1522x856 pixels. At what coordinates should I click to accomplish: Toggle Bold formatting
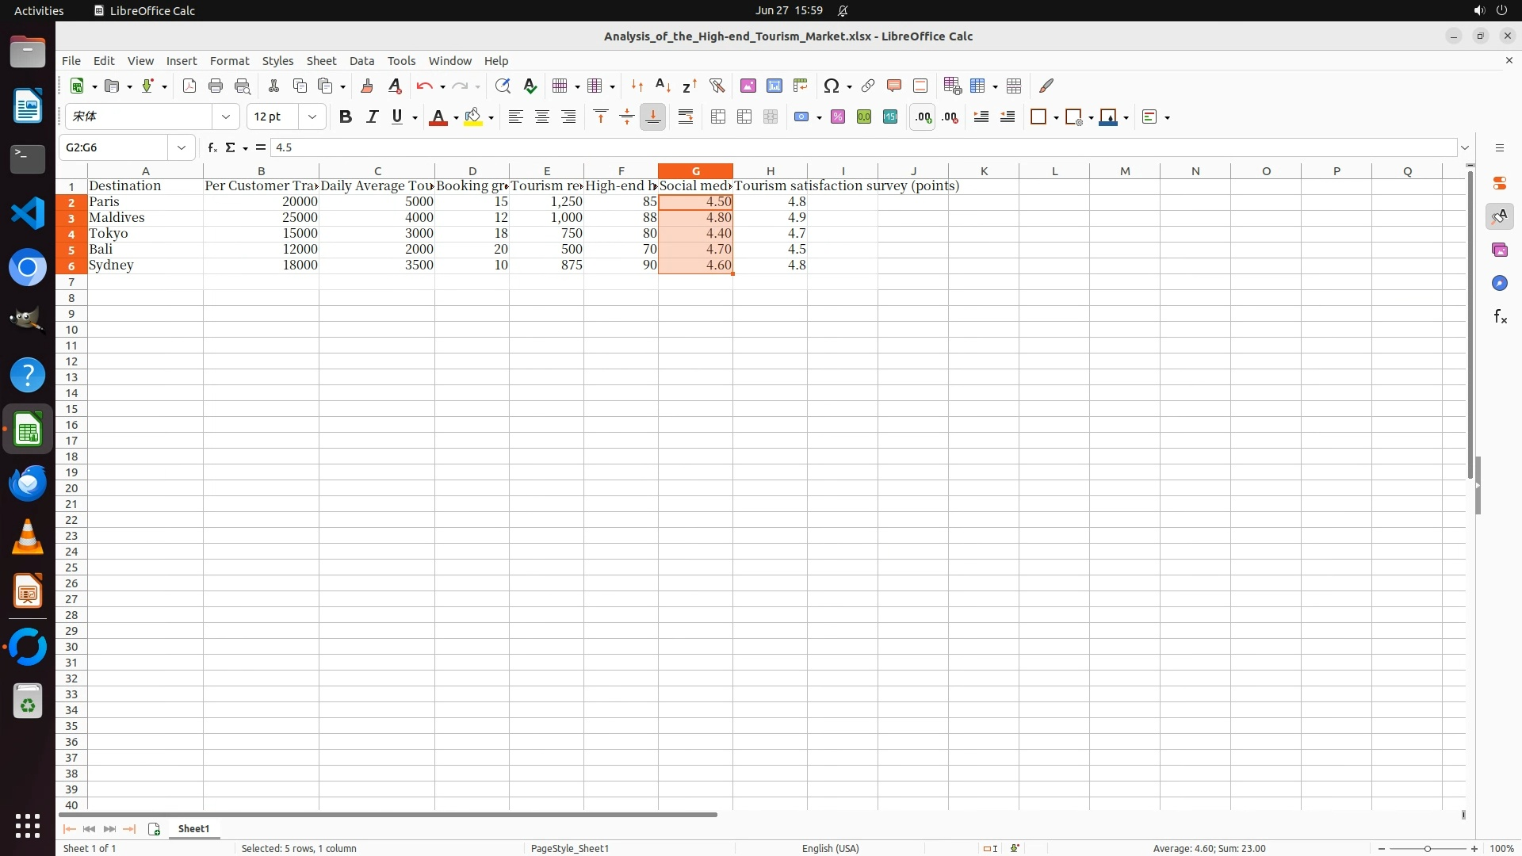pos(345,117)
